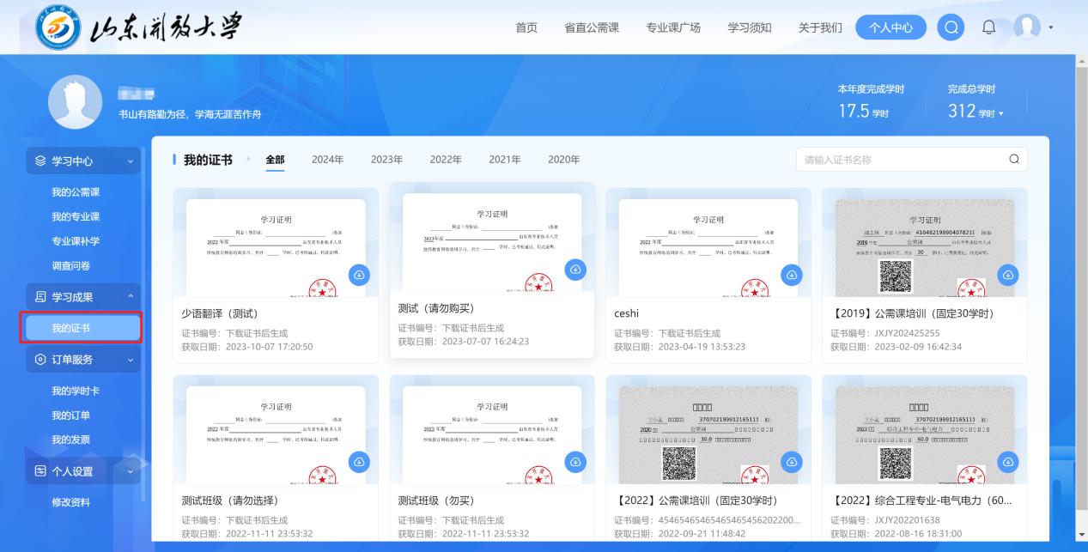
Task: Download the 【2019】公需课培训 certificate
Action: (1008, 275)
